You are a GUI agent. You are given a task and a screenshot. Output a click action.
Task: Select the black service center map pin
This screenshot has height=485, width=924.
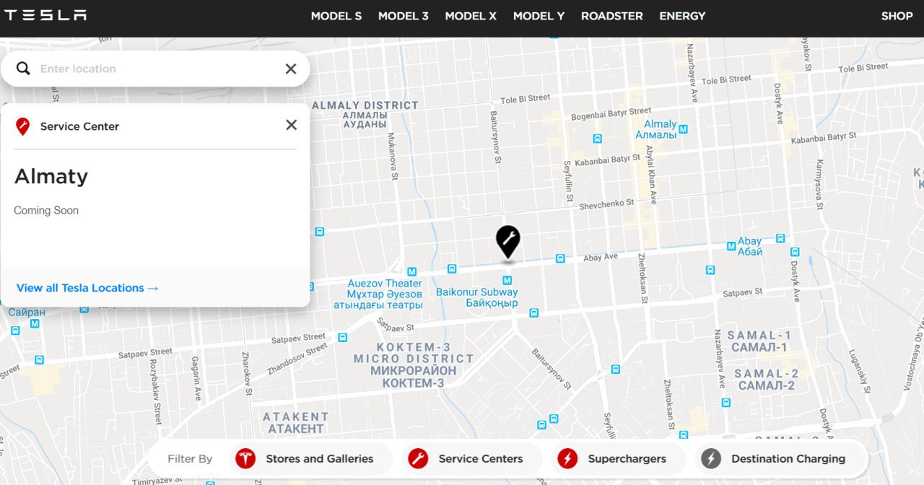508,242
